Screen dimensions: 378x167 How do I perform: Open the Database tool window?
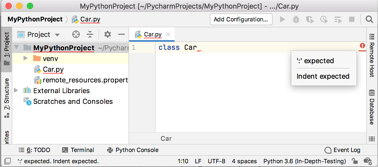[372, 108]
